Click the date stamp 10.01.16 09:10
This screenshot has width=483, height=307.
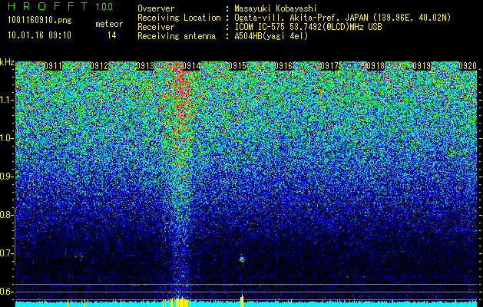coord(39,35)
